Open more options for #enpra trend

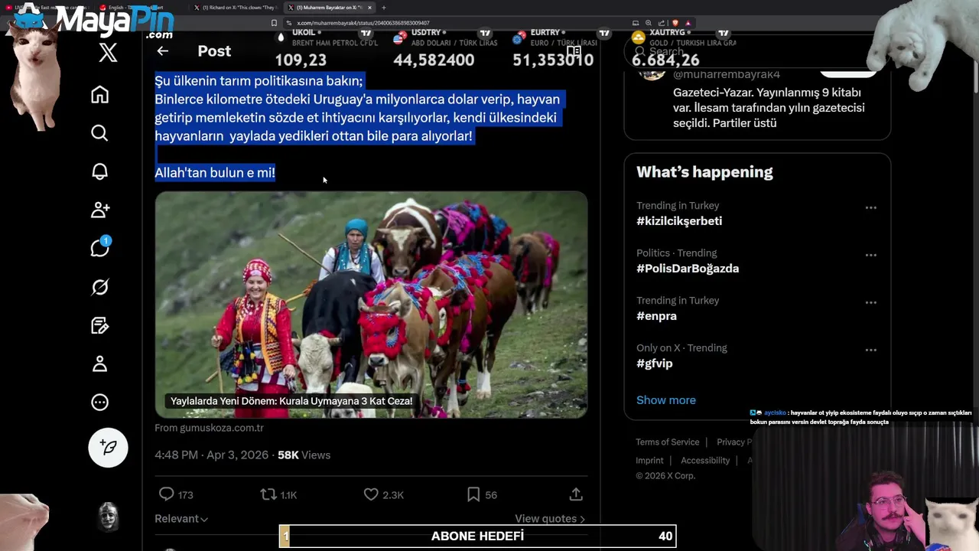(870, 302)
